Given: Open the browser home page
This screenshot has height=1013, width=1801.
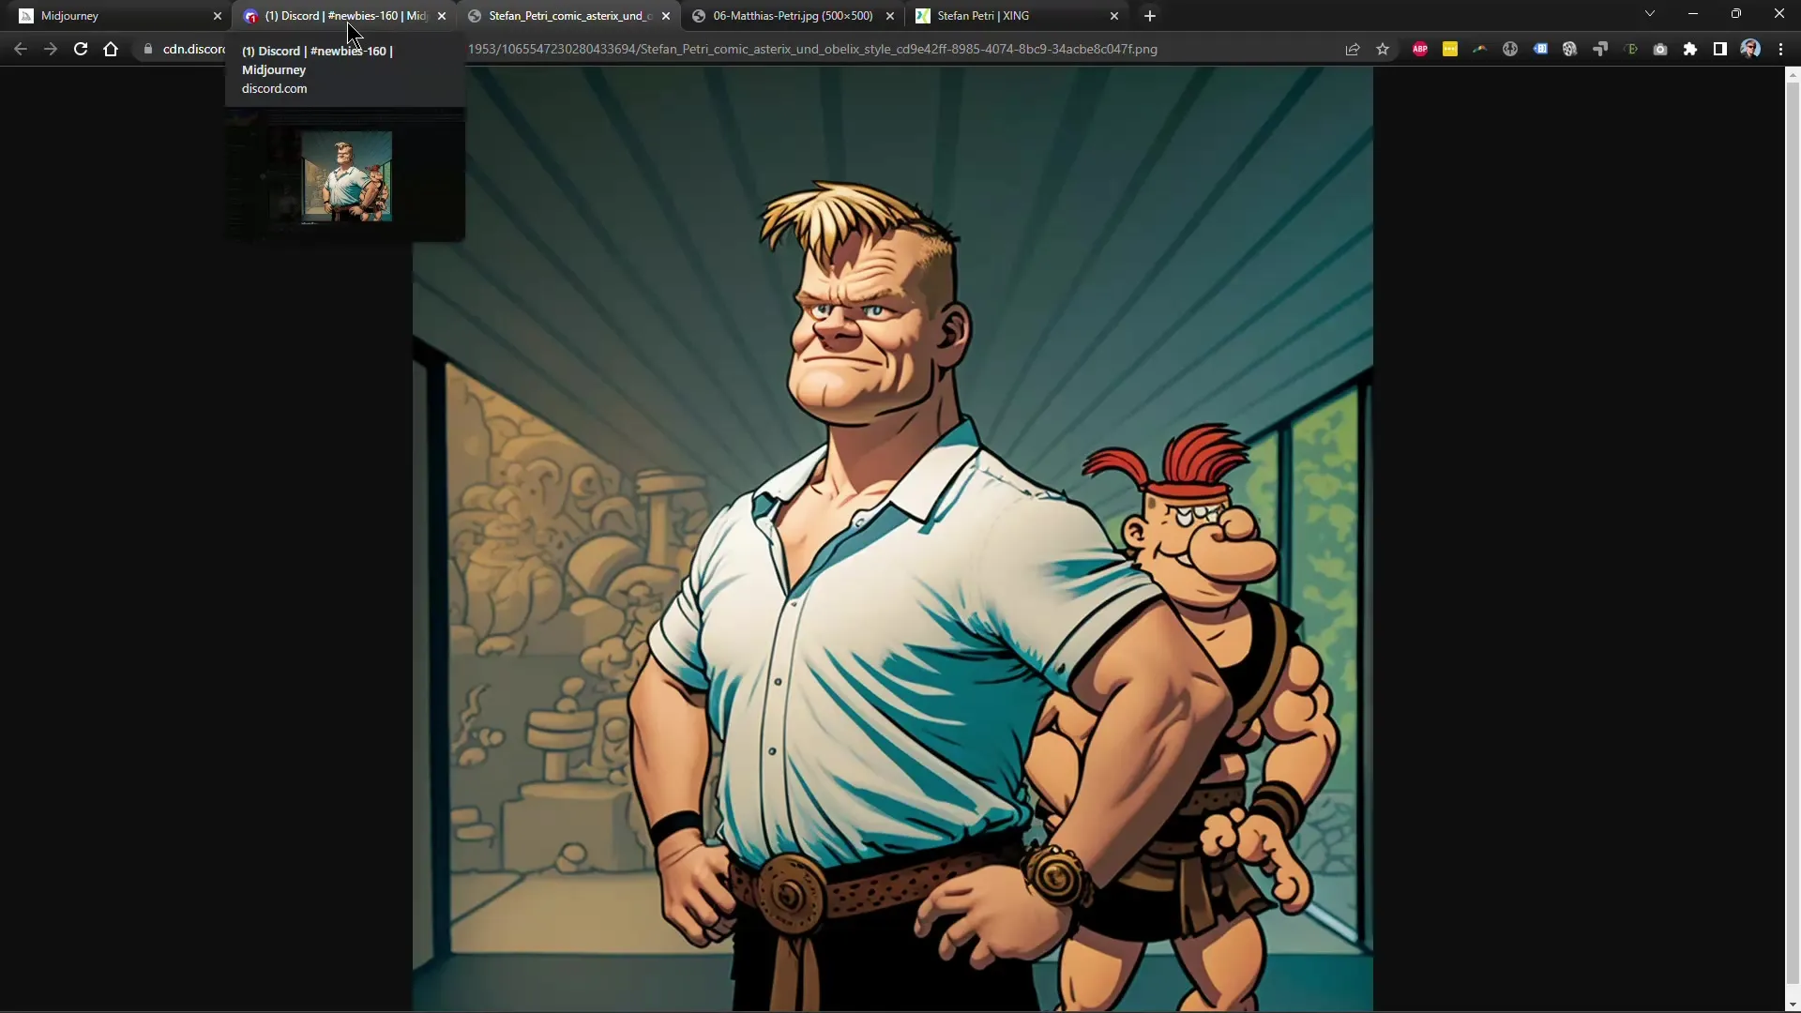Looking at the screenshot, I should point(111,49).
